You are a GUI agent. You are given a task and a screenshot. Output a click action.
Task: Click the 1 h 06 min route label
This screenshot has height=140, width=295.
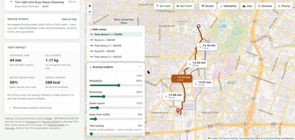[173, 96]
